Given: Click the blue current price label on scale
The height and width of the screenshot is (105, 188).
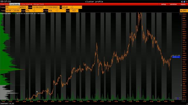Looking at the screenshot, I should click(176, 57).
